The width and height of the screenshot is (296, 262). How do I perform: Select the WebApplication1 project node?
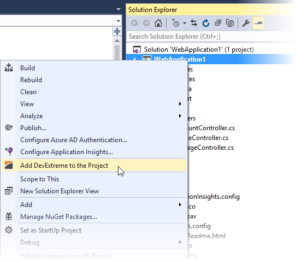click(x=180, y=59)
